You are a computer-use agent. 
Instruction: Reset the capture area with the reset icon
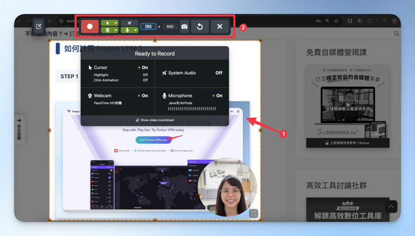200,26
